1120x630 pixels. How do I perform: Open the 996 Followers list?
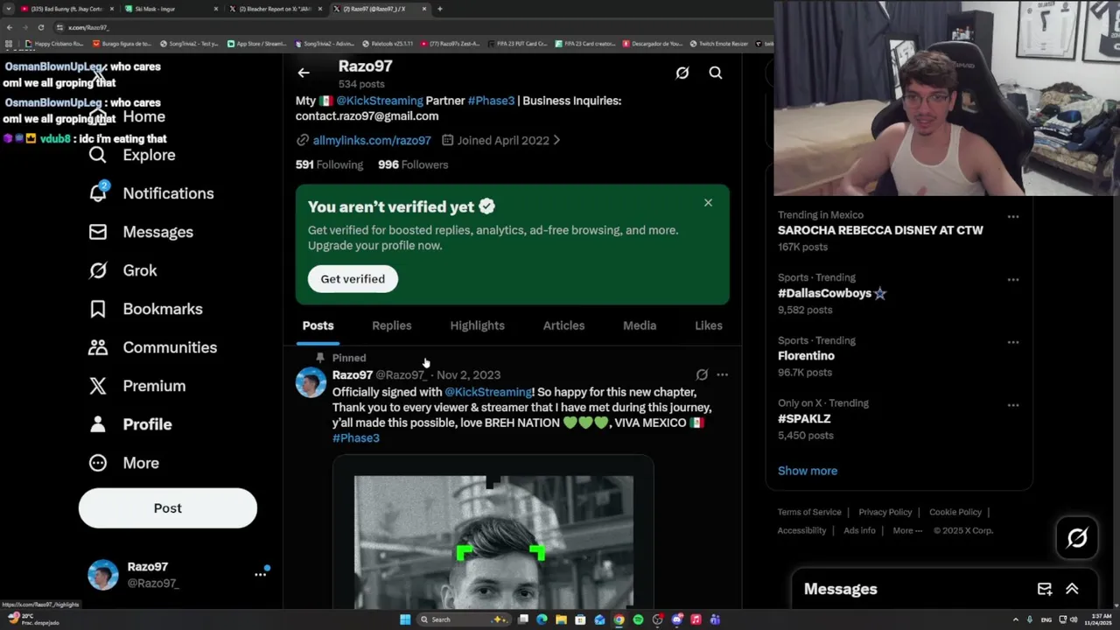pyautogui.click(x=413, y=164)
